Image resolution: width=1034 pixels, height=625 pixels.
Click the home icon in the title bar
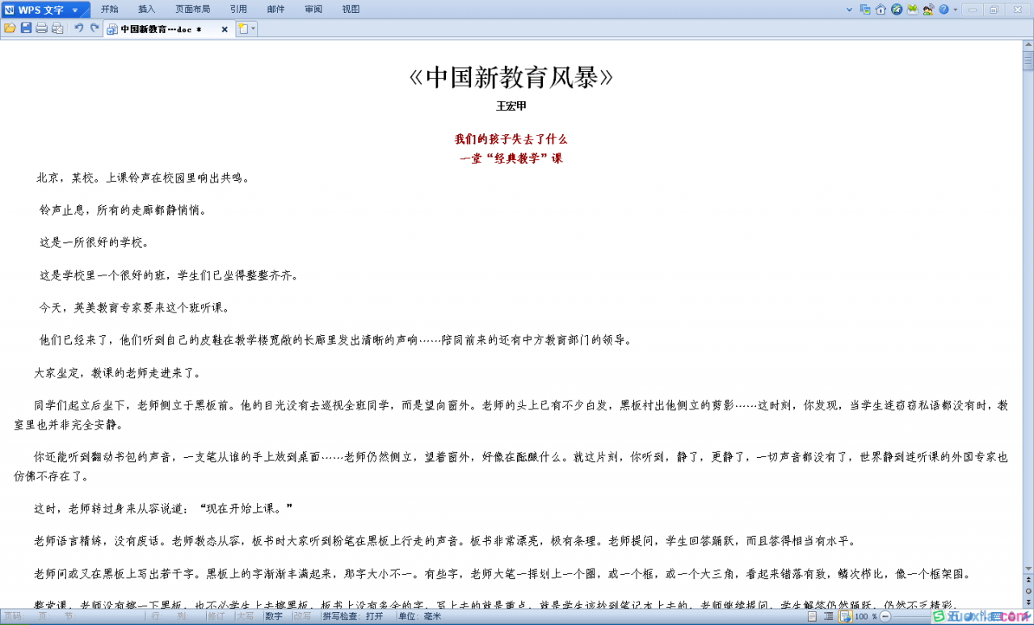[x=881, y=9]
